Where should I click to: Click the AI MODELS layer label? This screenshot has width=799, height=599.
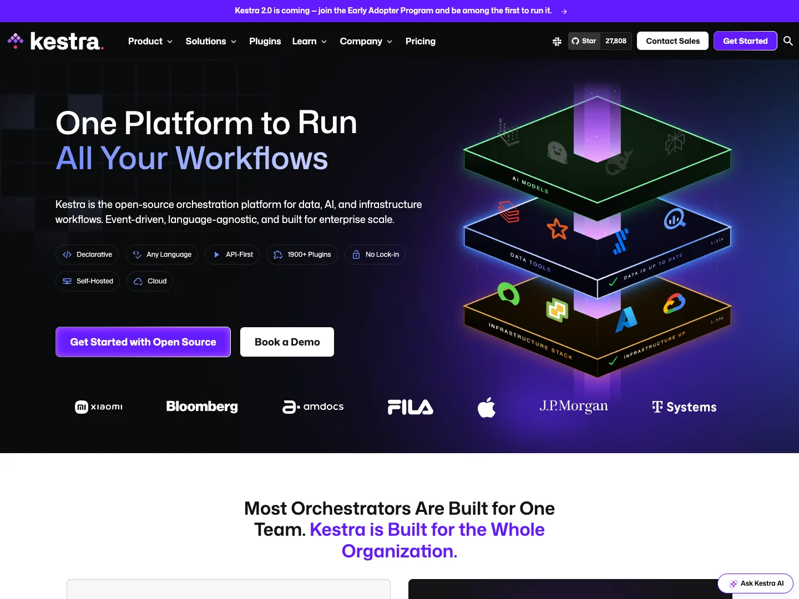tap(530, 185)
